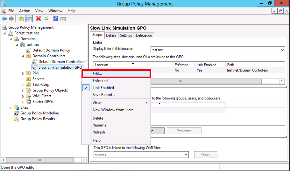290x171 pixels.
Task: Switch to the Settings tab
Action: pos(126,35)
